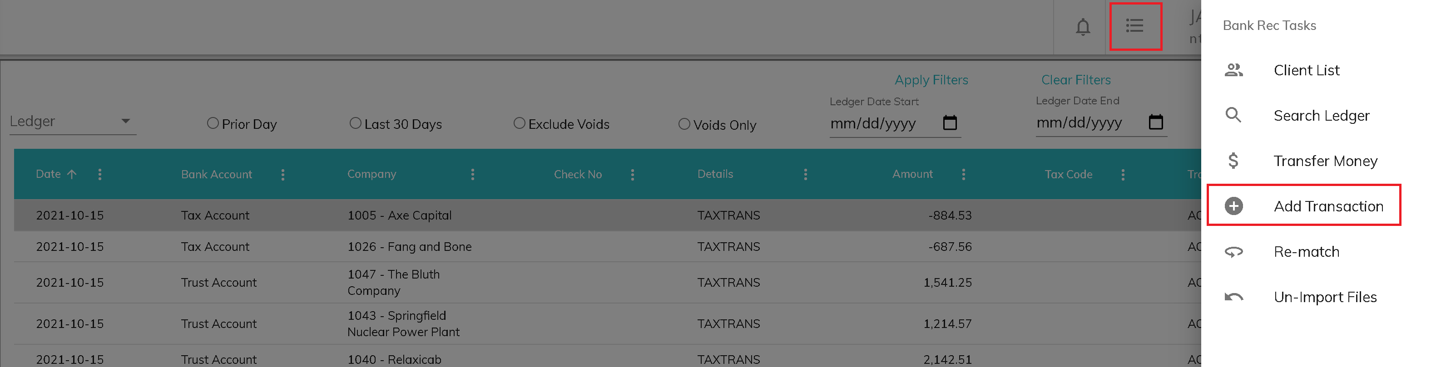The height and width of the screenshot is (367, 1451).
Task: Open Tax Code column options menu
Action: point(1123,175)
